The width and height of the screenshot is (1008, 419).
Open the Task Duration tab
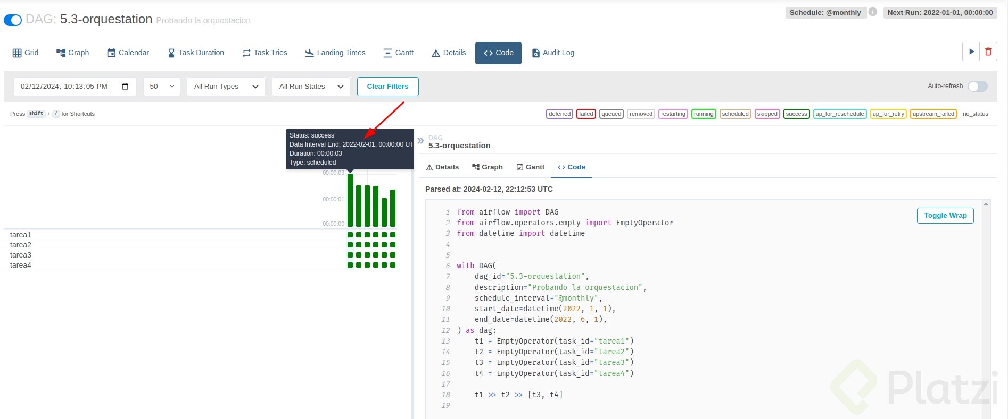(x=196, y=53)
